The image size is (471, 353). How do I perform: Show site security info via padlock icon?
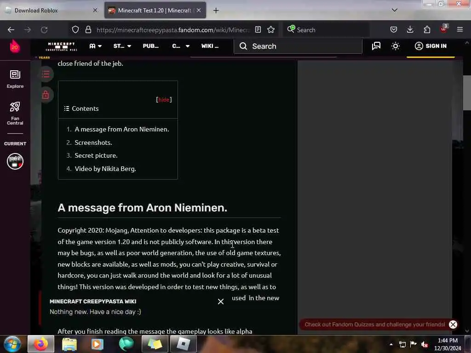coord(88,29)
